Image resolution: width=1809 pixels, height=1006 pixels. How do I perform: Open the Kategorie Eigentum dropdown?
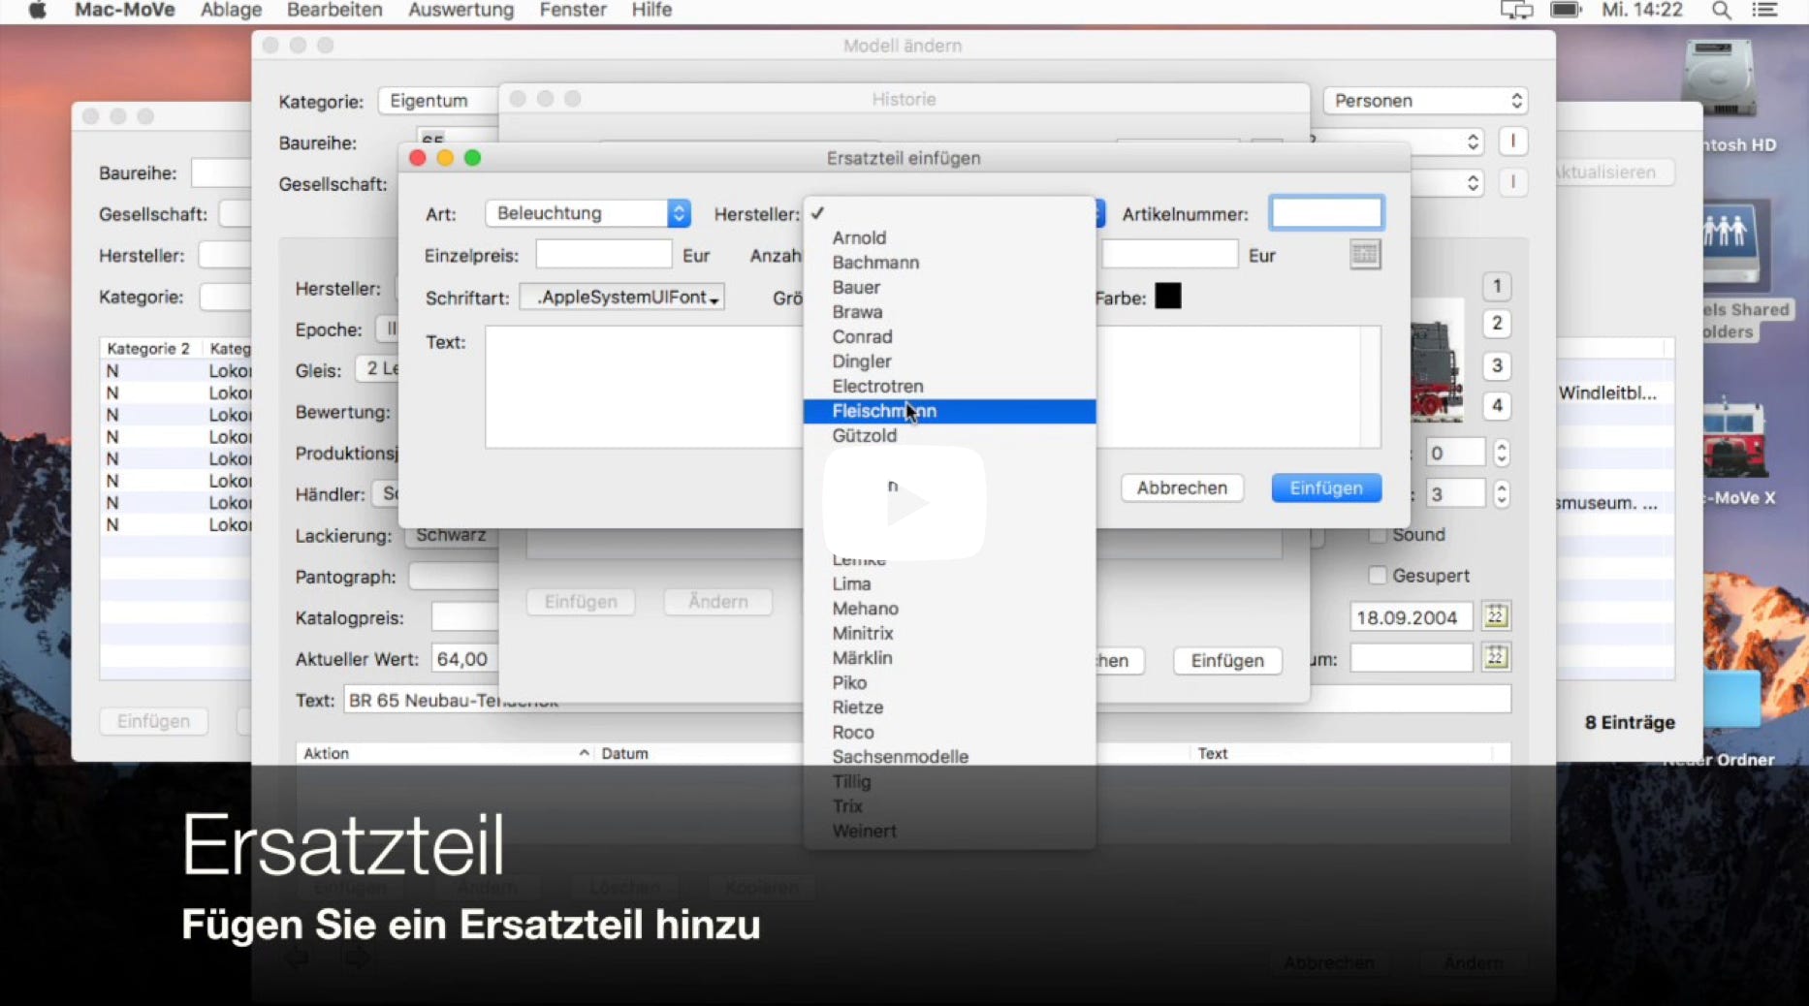(x=438, y=101)
